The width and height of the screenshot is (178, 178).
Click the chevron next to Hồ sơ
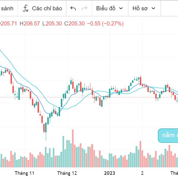pyautogui.click(x=153, y=8)
